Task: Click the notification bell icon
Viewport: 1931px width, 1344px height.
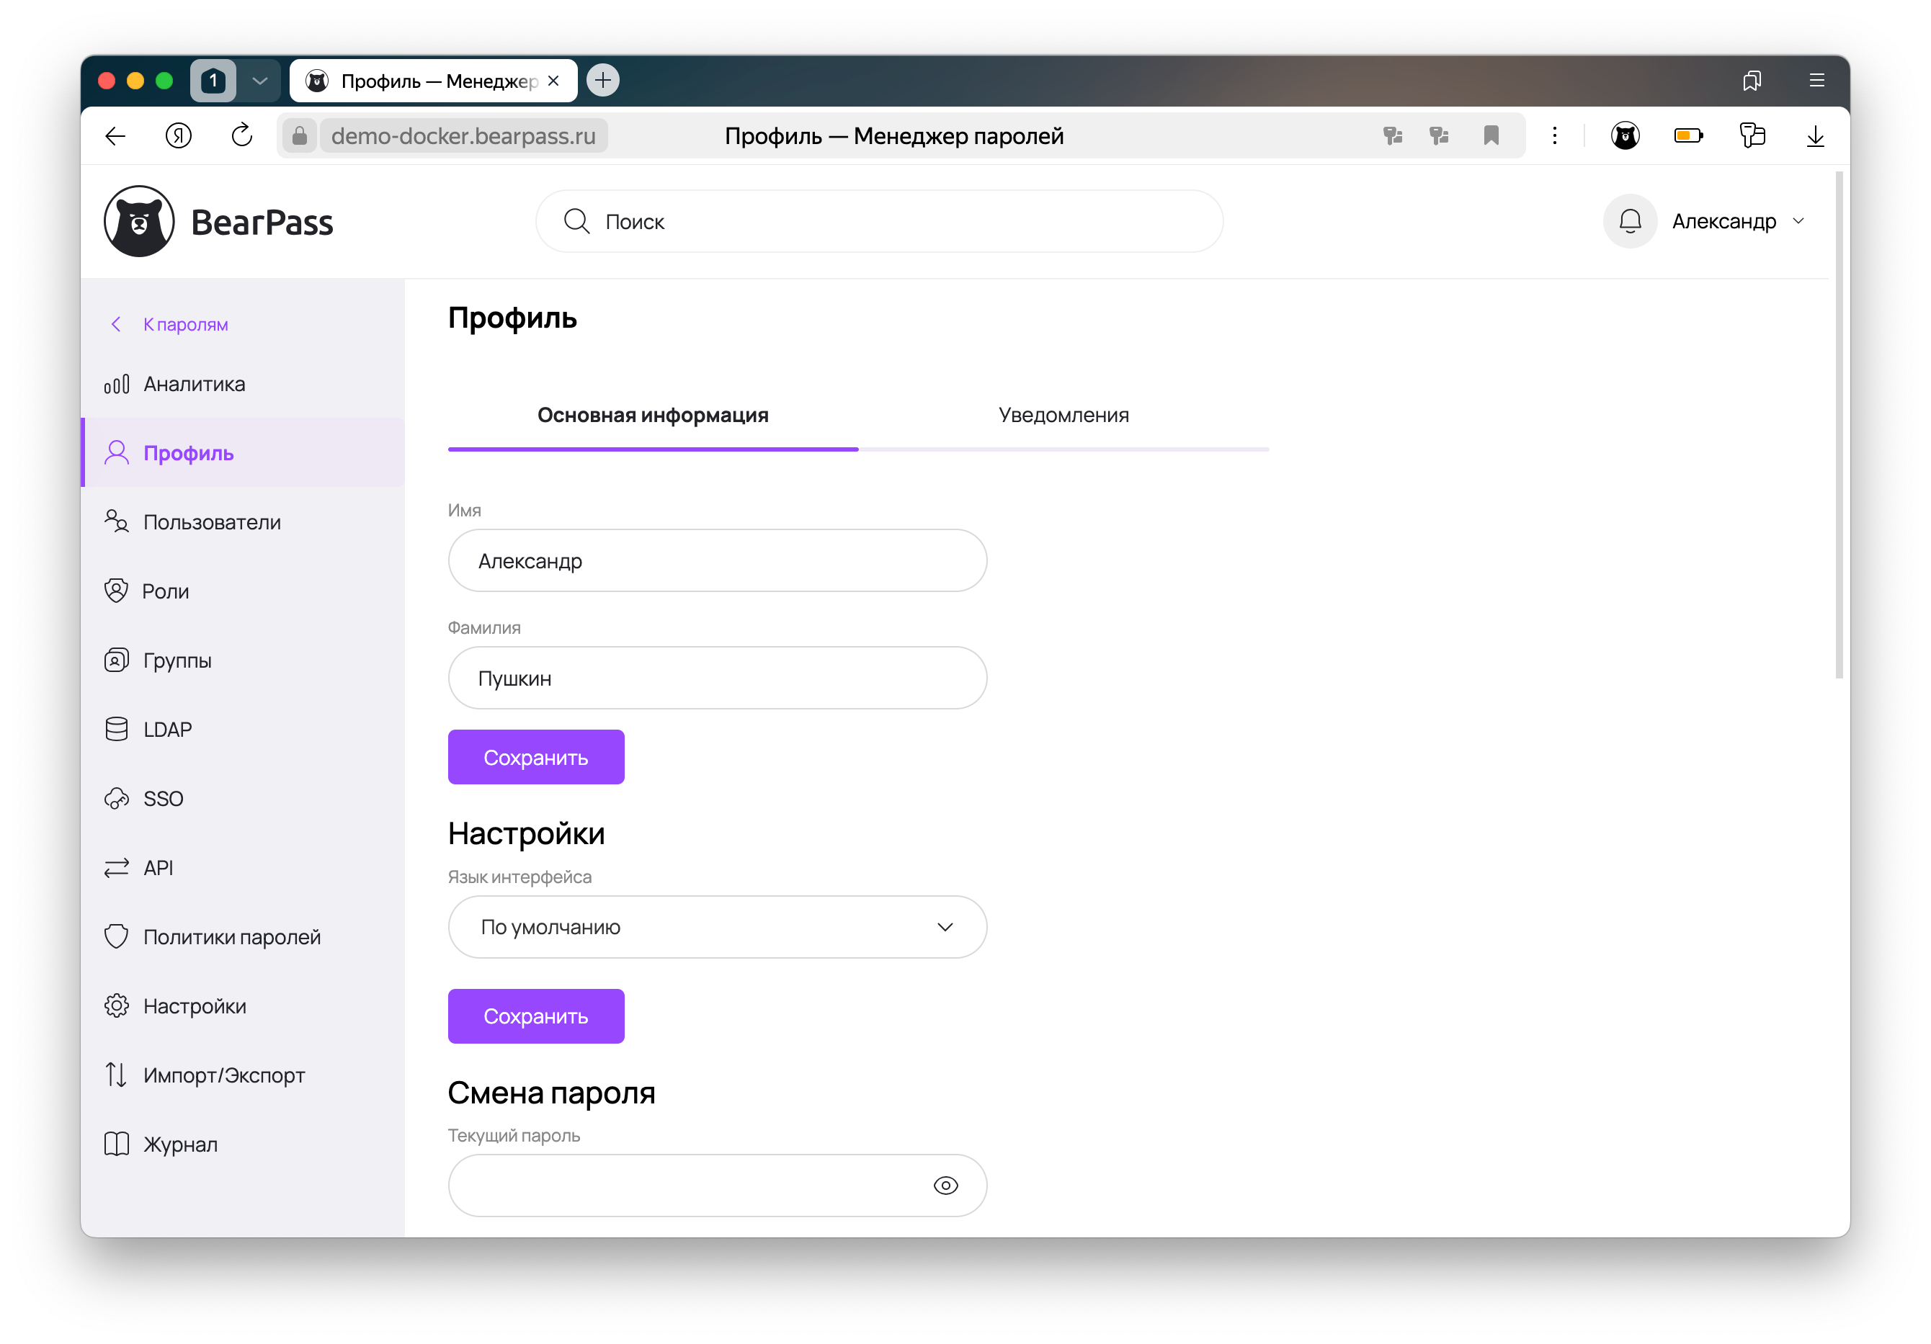Action: [1629, 221]
